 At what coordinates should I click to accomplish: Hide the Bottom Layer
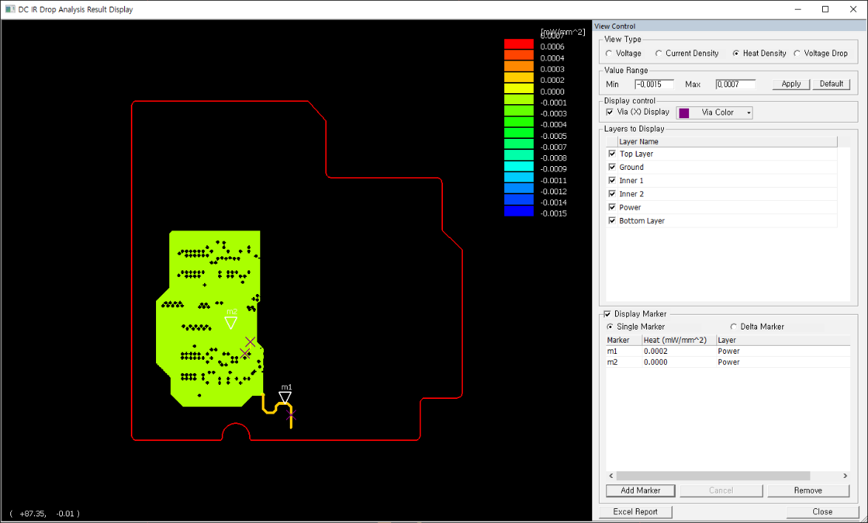point(611,220)
